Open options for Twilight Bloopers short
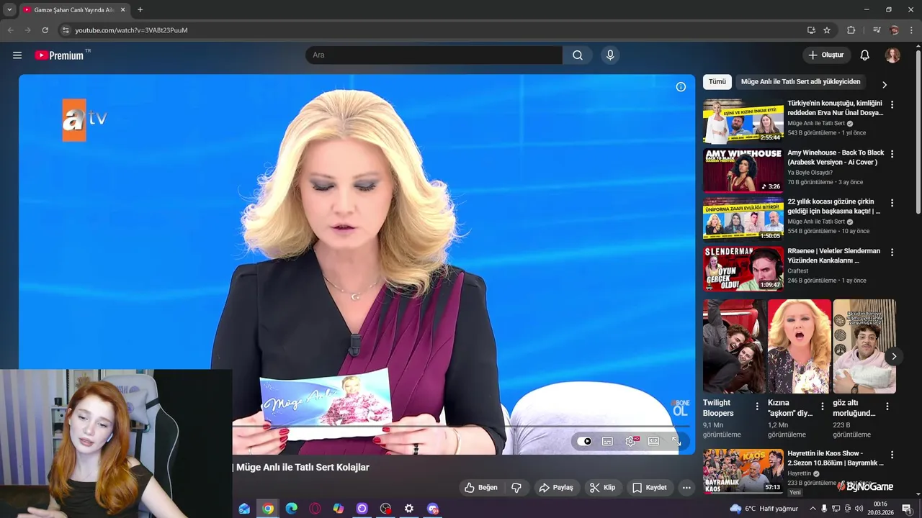Image resolution: width=922 pixels, height=518 pixels. tap(757, 406)
